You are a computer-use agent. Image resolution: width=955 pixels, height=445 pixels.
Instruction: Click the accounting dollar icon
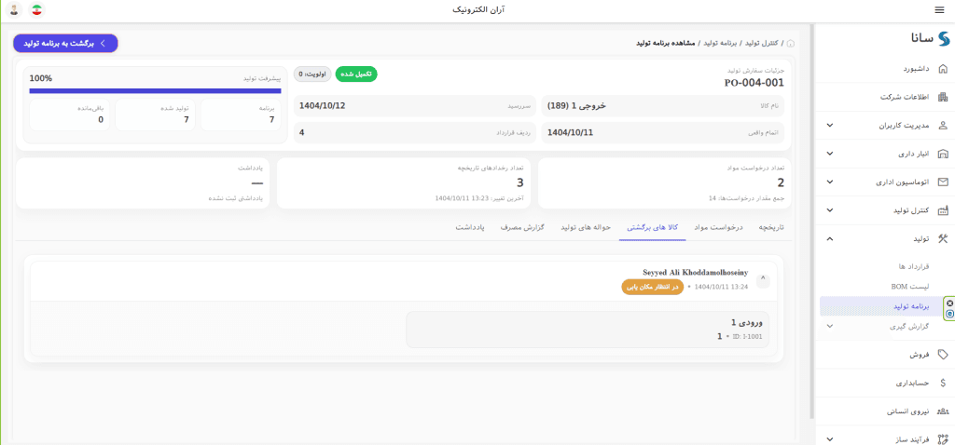tap(943, 383)
